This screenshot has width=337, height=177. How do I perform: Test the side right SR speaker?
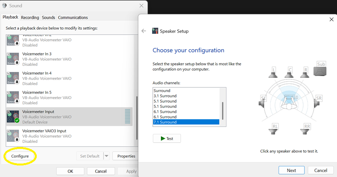[x=318, y=102]
